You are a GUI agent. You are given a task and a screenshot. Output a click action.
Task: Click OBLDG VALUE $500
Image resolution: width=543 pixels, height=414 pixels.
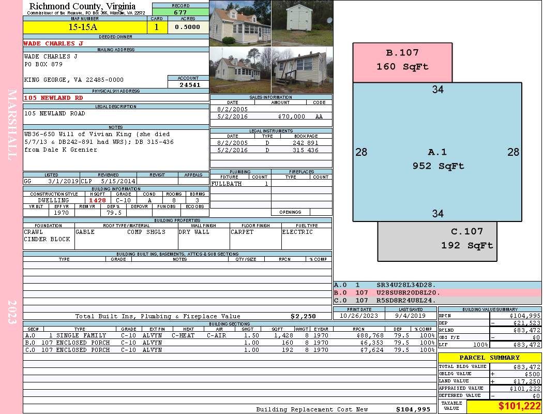tap(532, 374)
